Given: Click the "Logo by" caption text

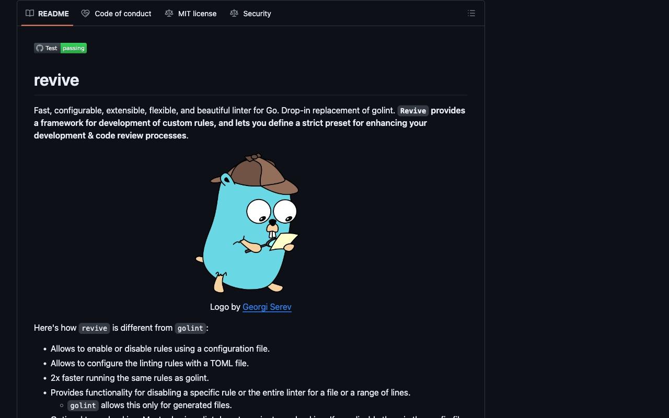Looking at the screenshot, I should click(x=225, y=307).
